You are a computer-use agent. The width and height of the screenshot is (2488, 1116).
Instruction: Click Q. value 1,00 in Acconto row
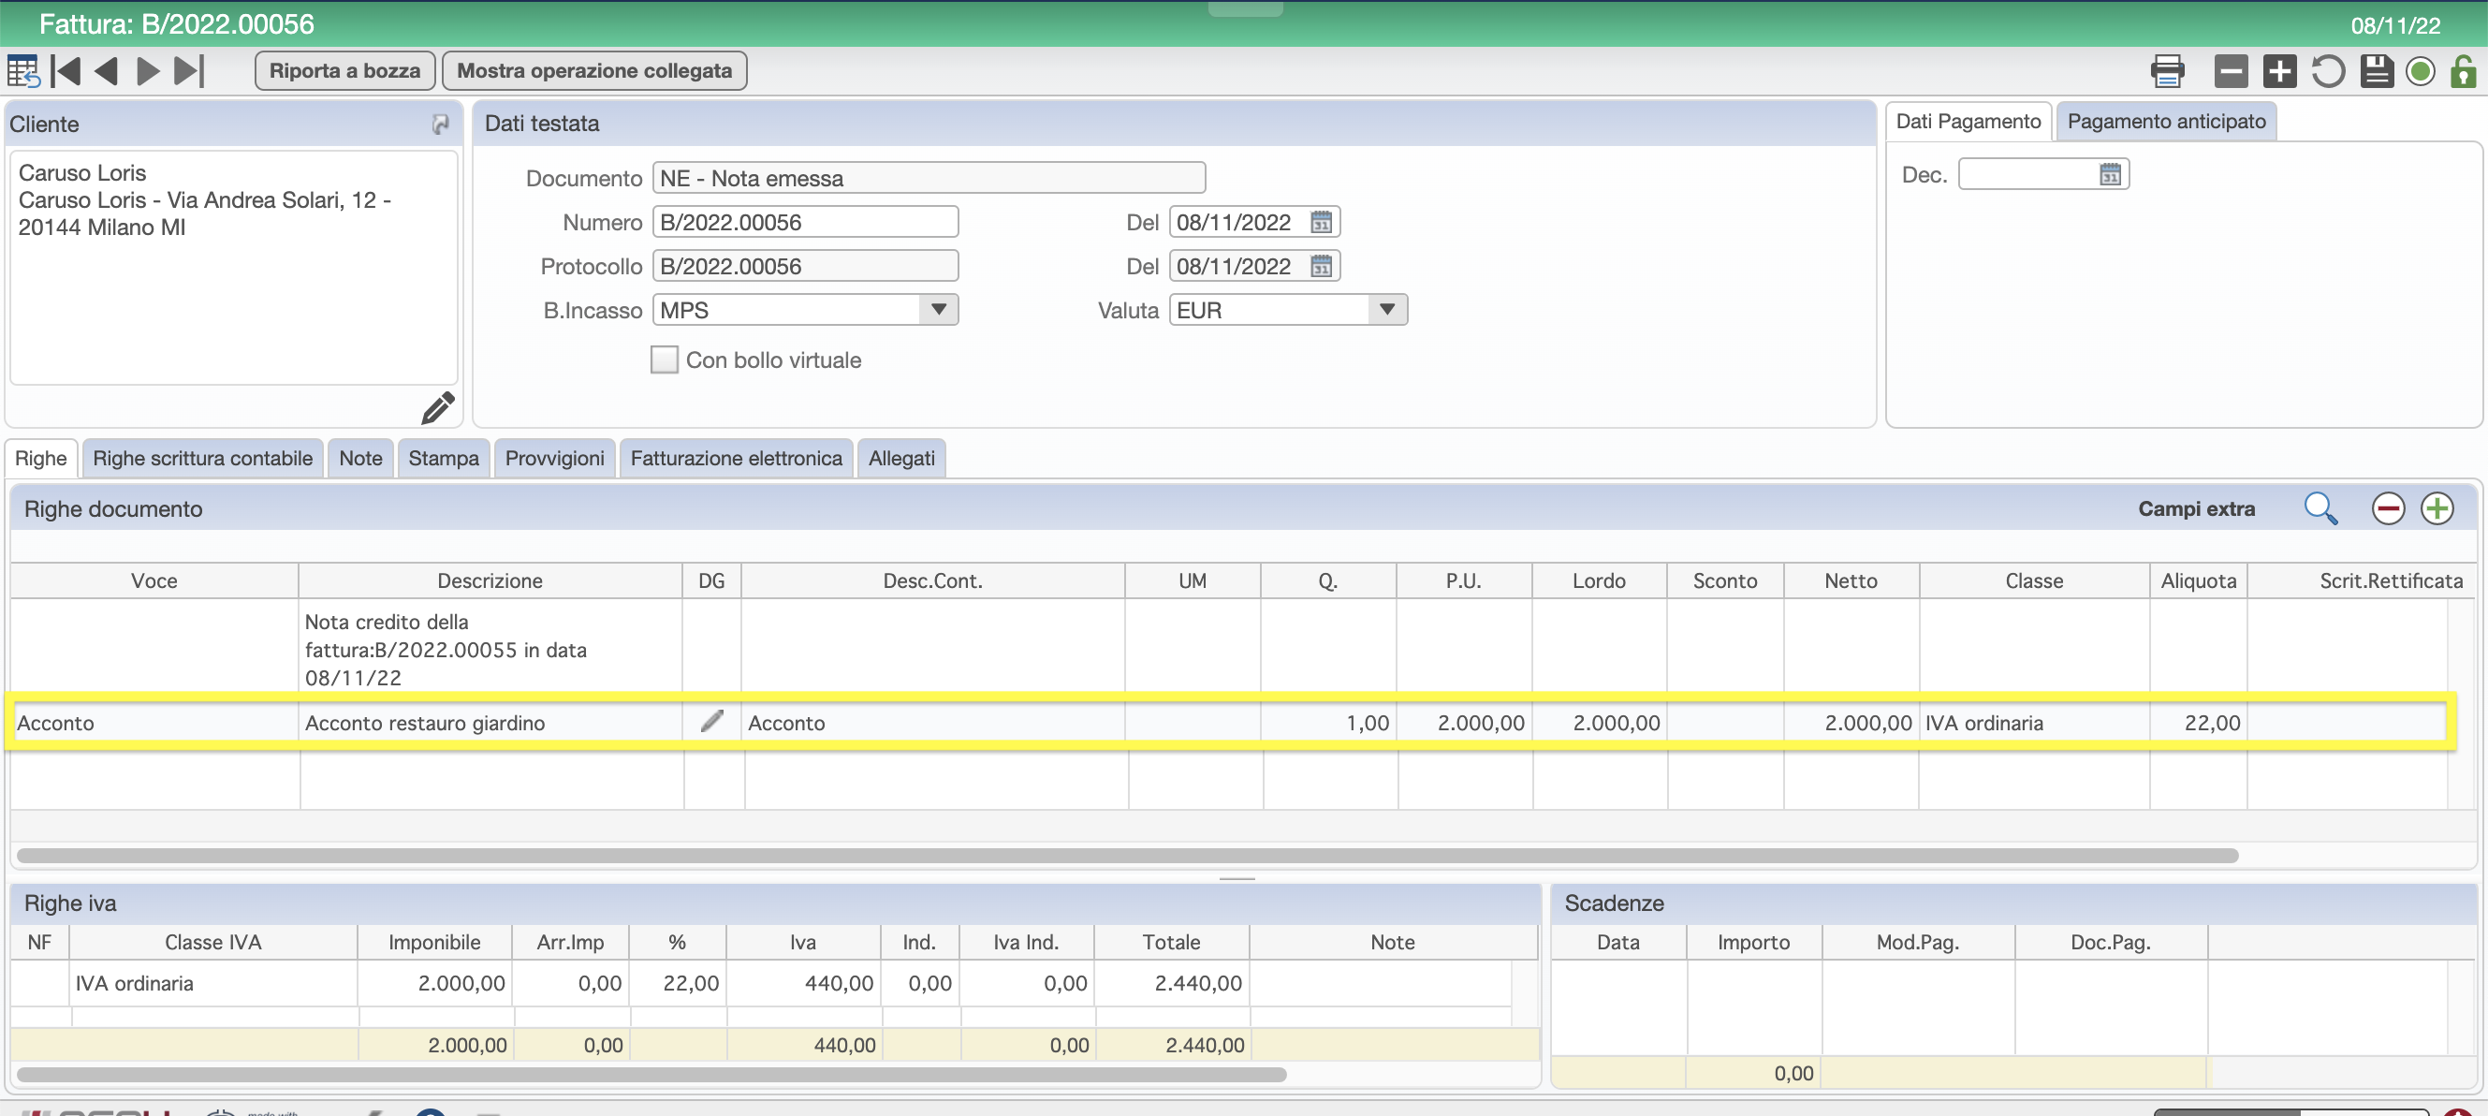[x=1327, y=722]
